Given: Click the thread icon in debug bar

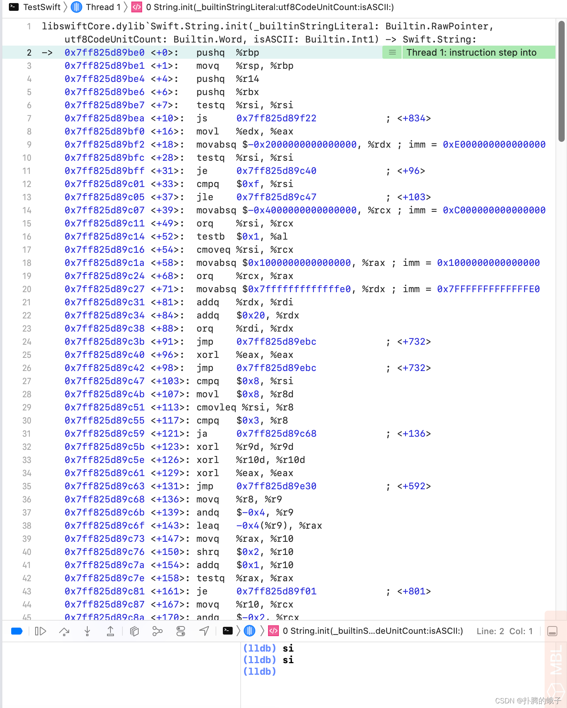Looking at the screenshot, I should pyautogui.click(x=250, y=631).
